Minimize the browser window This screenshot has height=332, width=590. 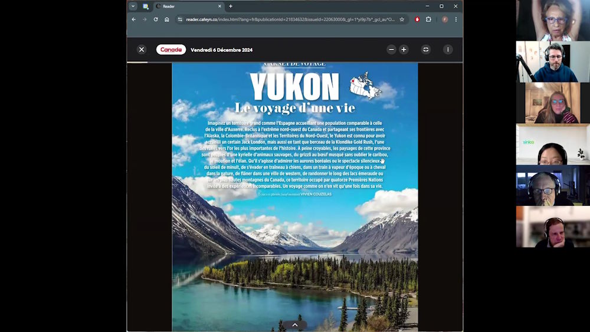pyautogui.click(x=427, y=6)
